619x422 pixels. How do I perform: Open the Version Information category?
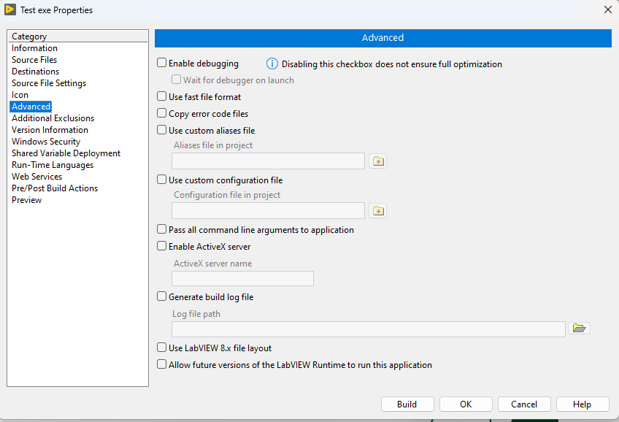pos(50,129)
